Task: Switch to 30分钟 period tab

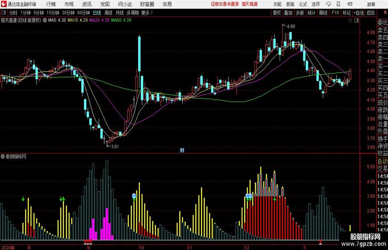Action: pos(68,13)
